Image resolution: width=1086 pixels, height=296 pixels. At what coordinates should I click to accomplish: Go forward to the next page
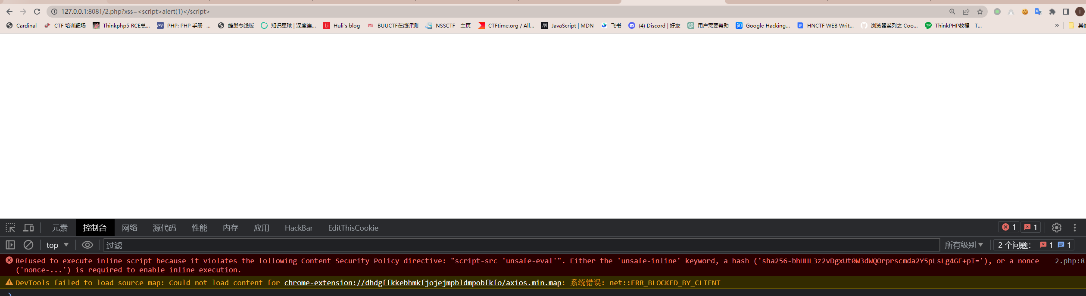23,12
